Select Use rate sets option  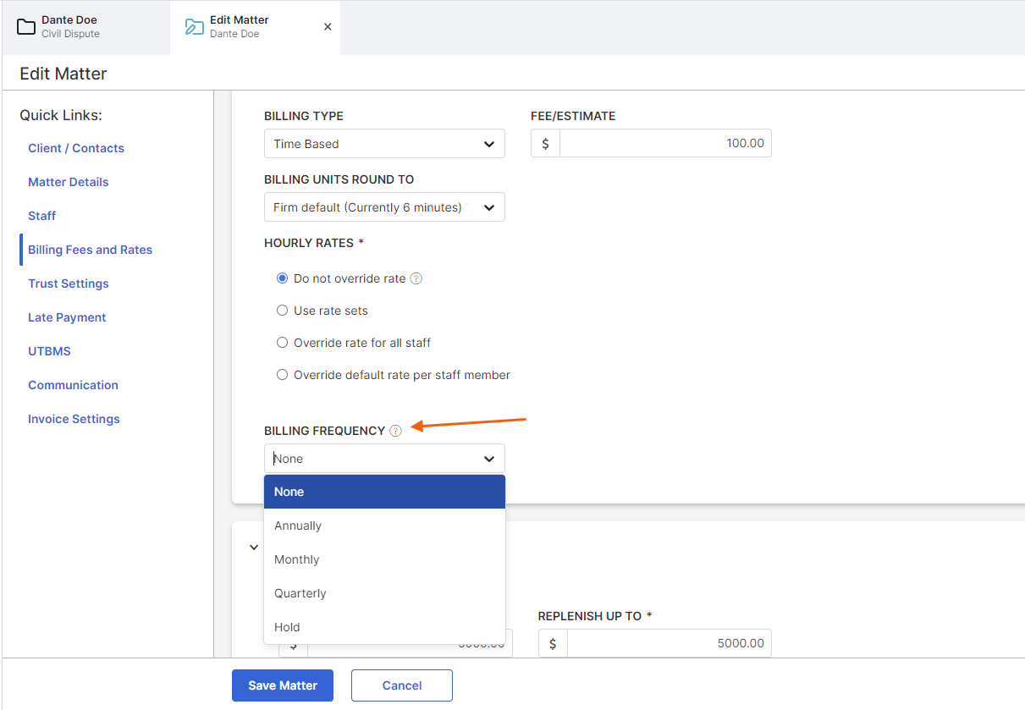click(x=283, y=311)
